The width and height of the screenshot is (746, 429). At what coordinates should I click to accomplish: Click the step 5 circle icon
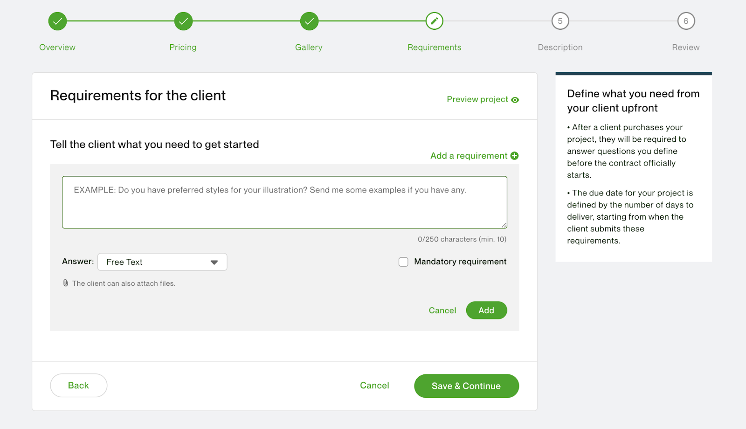click(x=560, y=21)
